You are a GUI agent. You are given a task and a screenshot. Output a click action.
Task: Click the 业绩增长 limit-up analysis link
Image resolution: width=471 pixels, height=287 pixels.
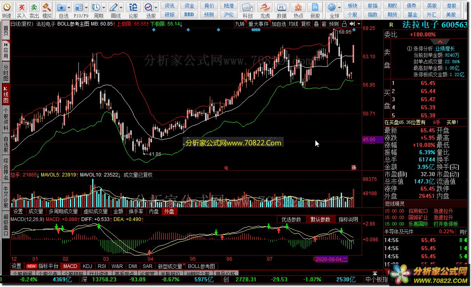(445, 49)
